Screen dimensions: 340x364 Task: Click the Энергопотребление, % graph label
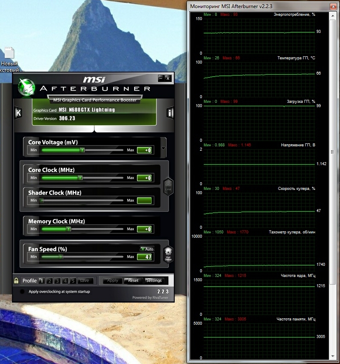click(x=294, y=15)
